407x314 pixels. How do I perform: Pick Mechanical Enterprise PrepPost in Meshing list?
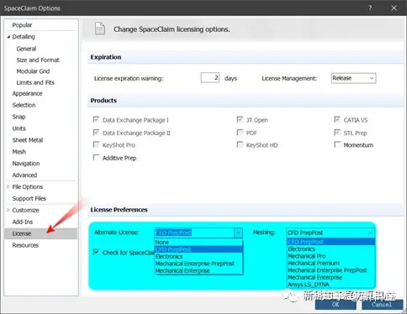pyautogui.click(x=330, y=270)
